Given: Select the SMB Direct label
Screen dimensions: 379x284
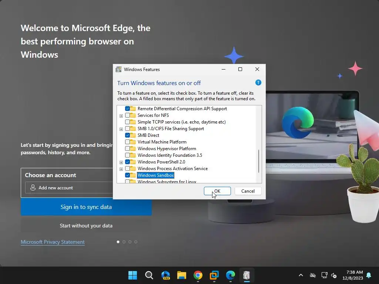Looking at the screenshot, I should pos(148,135).
